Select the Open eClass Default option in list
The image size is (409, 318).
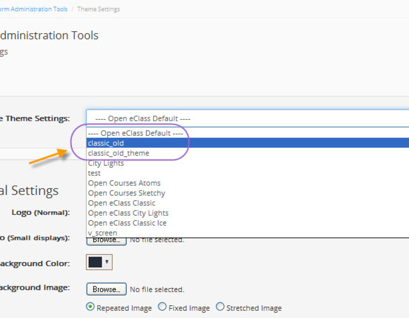tap(248, 133)
